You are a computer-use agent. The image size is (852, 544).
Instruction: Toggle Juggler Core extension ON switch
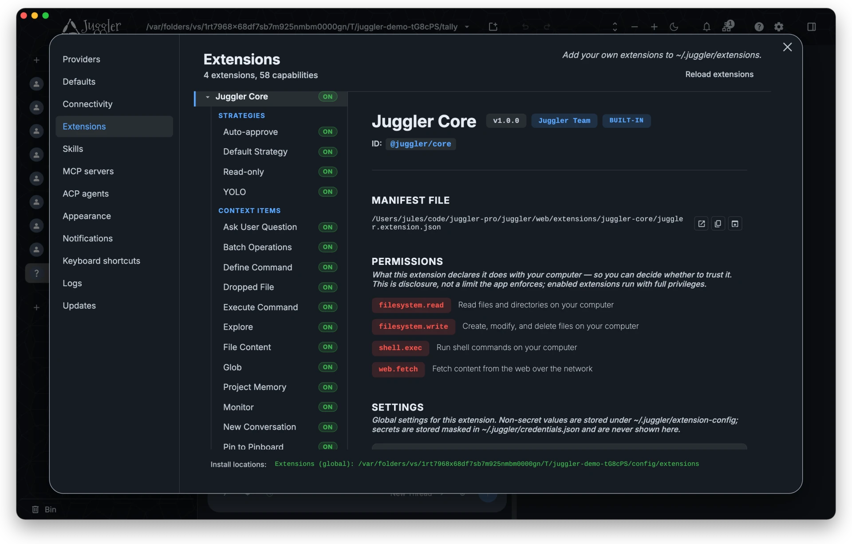327,97
